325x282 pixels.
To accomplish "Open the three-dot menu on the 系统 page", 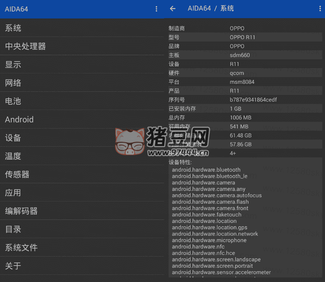I will click(320, 9).
